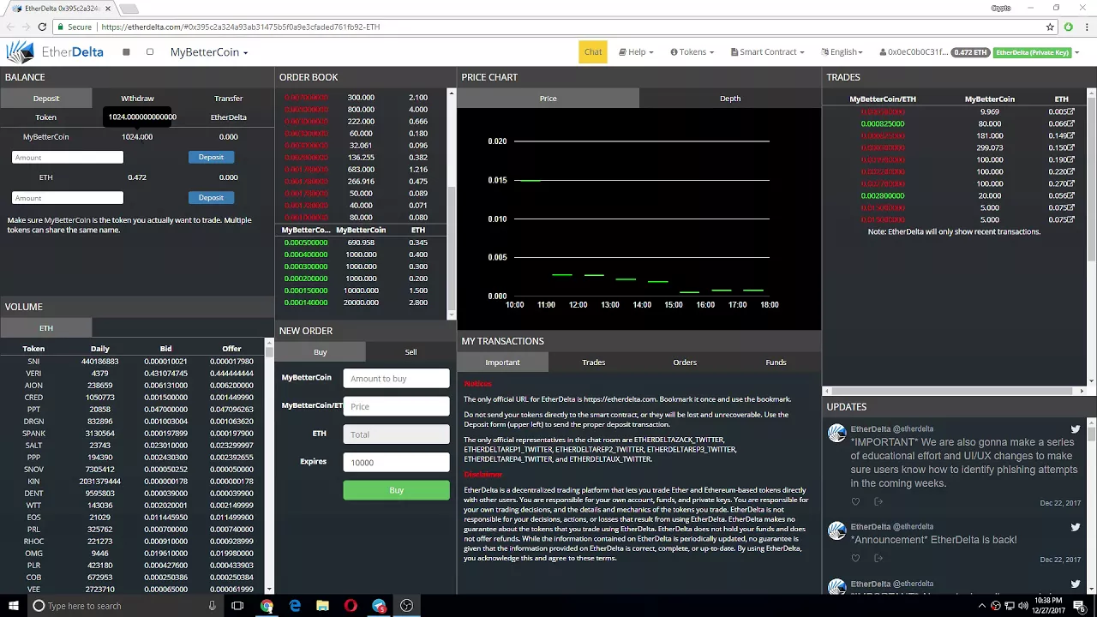Screen dimensions: 1097x617
Task: Open the English language dropdown
Action: tap(842, 52)
